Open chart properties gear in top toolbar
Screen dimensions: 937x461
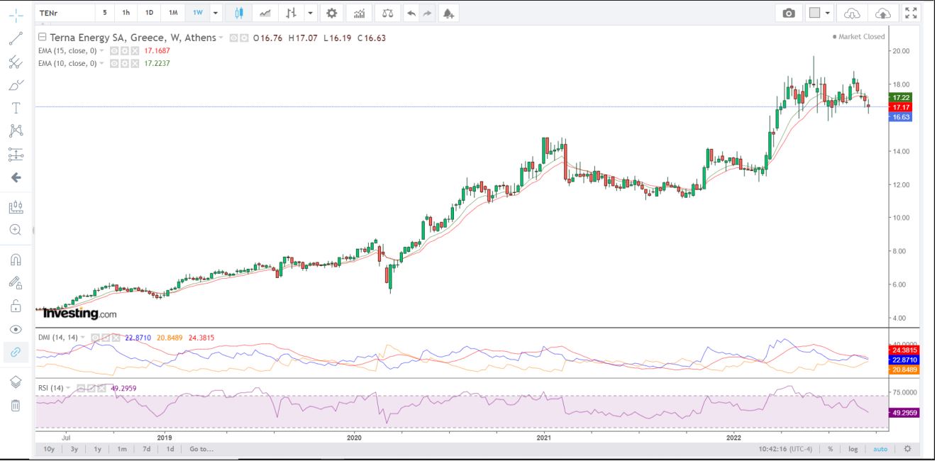pyautogui.click(x=331, y=13)
